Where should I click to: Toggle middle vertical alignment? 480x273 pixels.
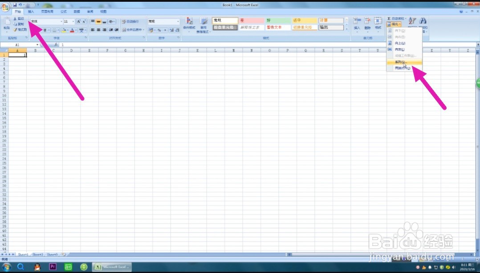pos(98,22)
